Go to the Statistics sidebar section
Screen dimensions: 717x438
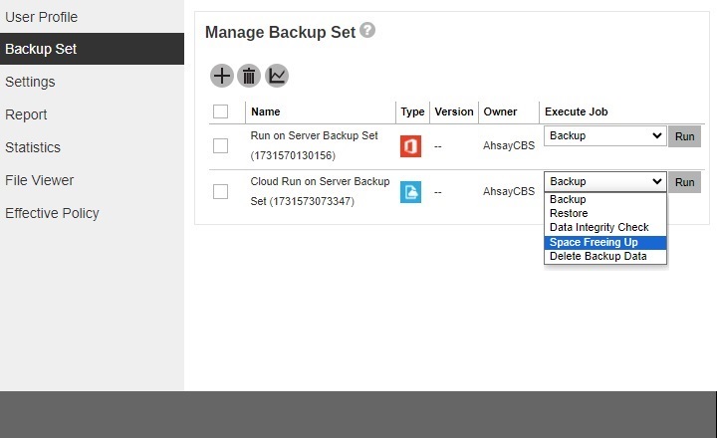[33, 147]
